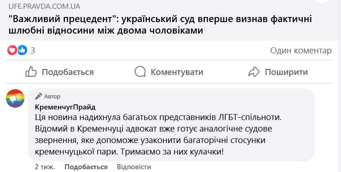Open the reactions count showing 3
Image resolution: width=341 pixels, height=172 pixels.
point(33,51)
